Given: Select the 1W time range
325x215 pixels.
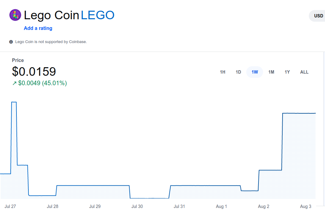Looking at the screenshot, I should click(x=255, y=72).
